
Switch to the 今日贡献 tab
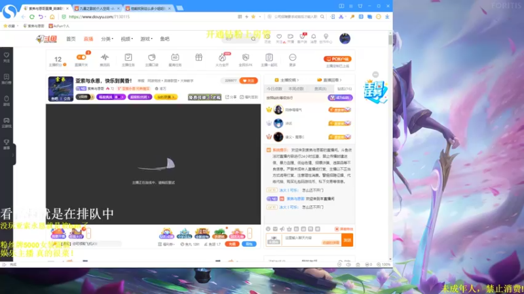(x=274, y=89)
